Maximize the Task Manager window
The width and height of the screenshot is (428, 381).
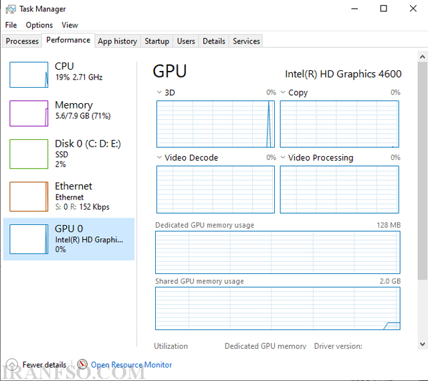[383, 9]
